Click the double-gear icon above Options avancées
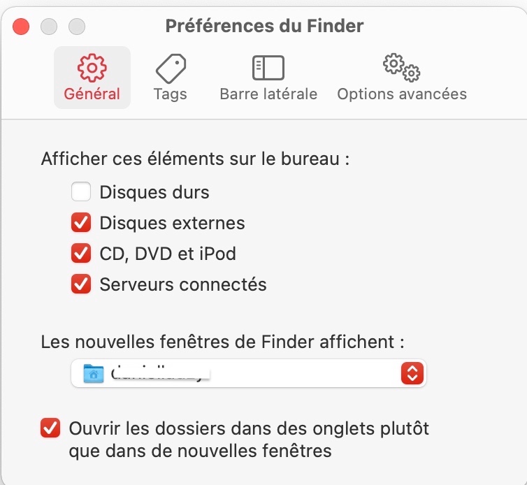Screen dimensions: 527x485 click(401, 66)
